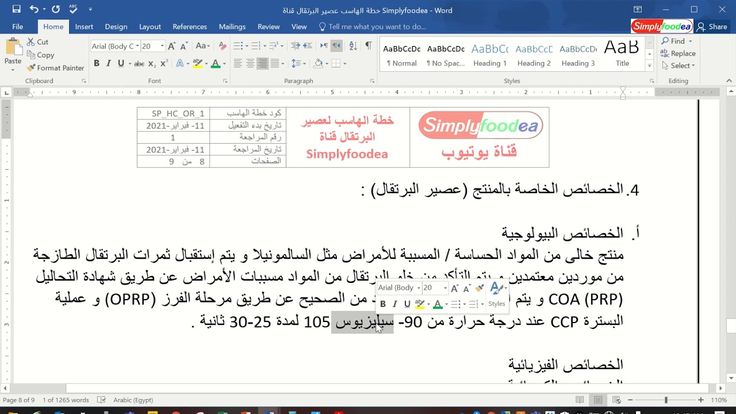Click the zoom slider in status bar
Image resolution: width=736 pixels, height=414 pixels.
click(x=666, y=400)
